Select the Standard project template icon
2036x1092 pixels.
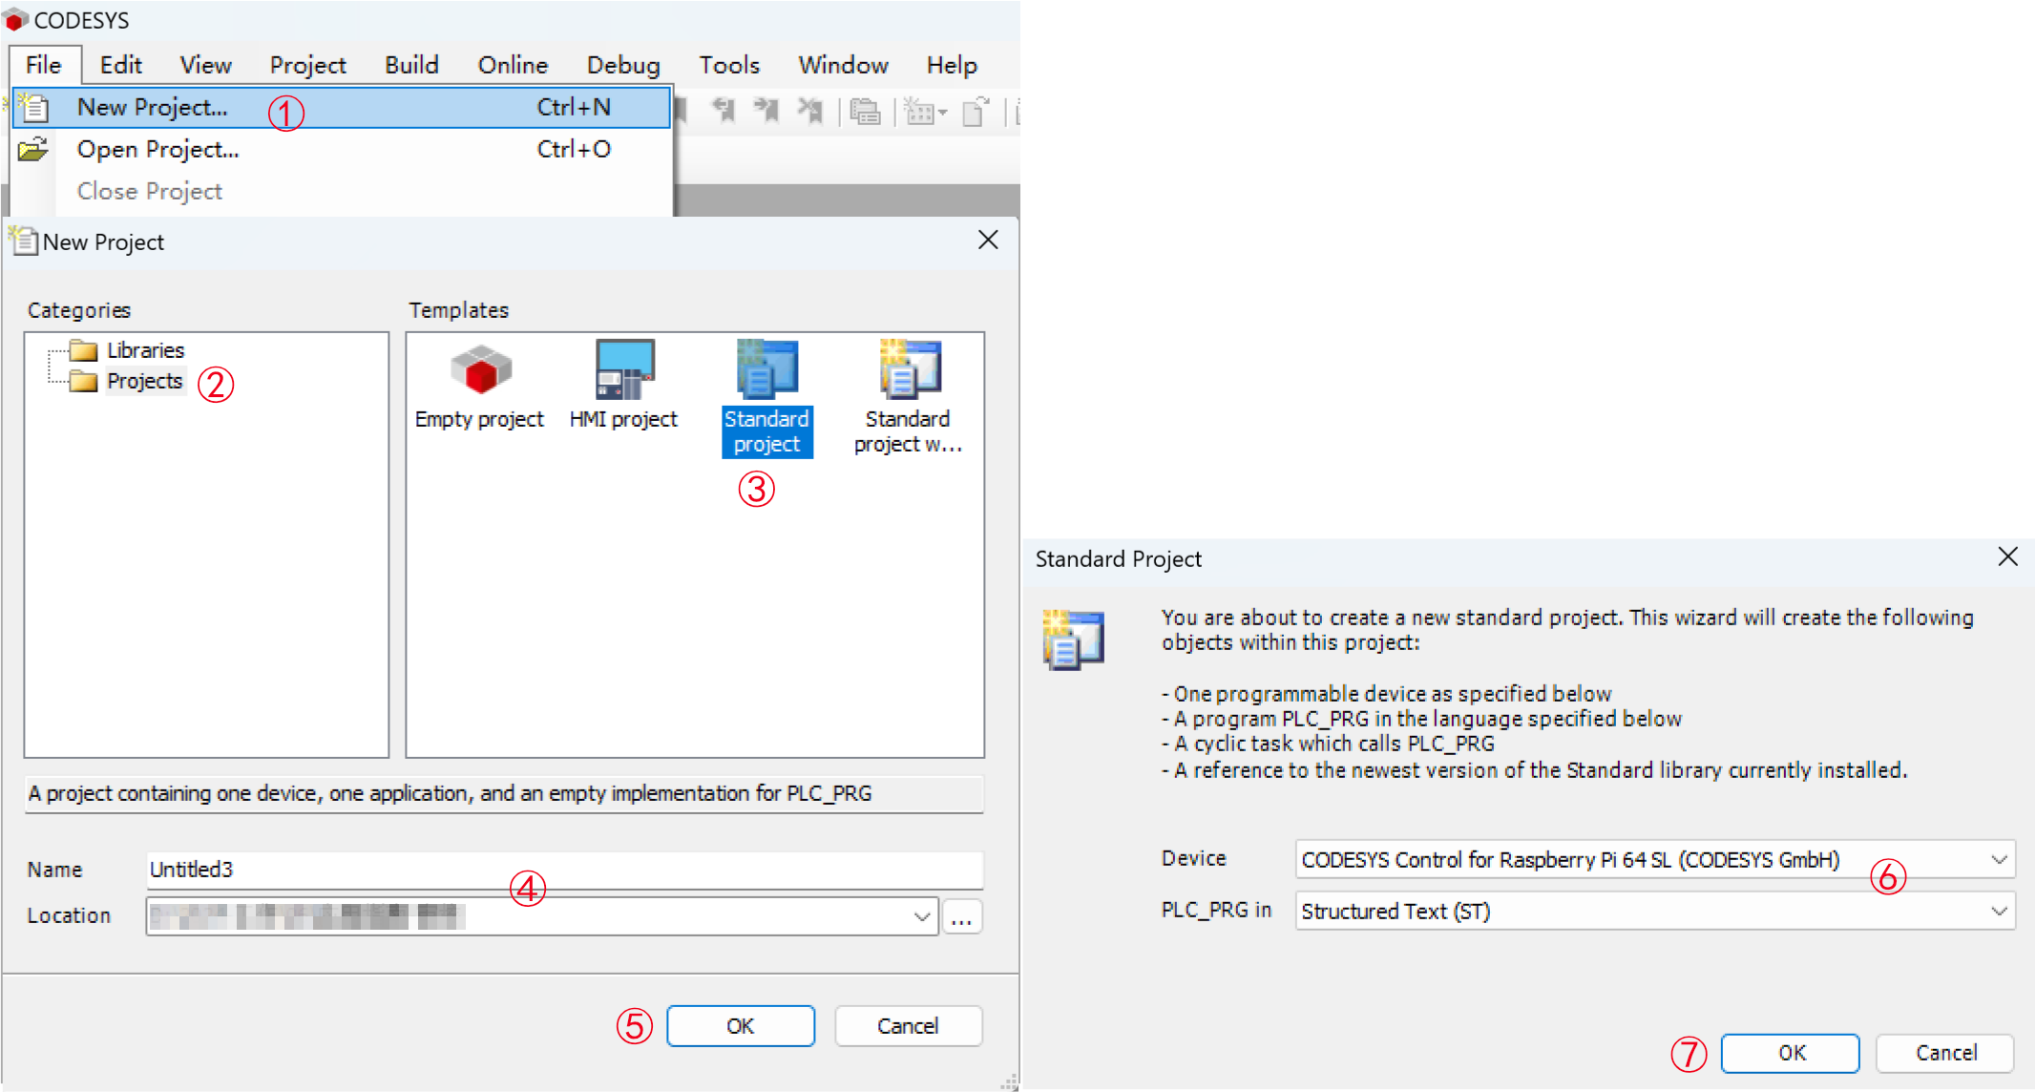click(x=766, y=368)
